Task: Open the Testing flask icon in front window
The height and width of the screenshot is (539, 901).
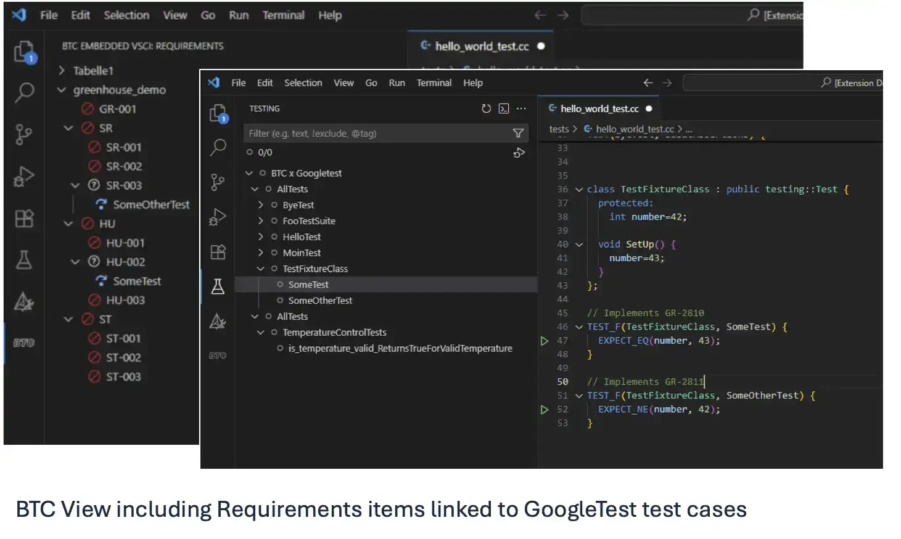Action: (x=218, y=286)
